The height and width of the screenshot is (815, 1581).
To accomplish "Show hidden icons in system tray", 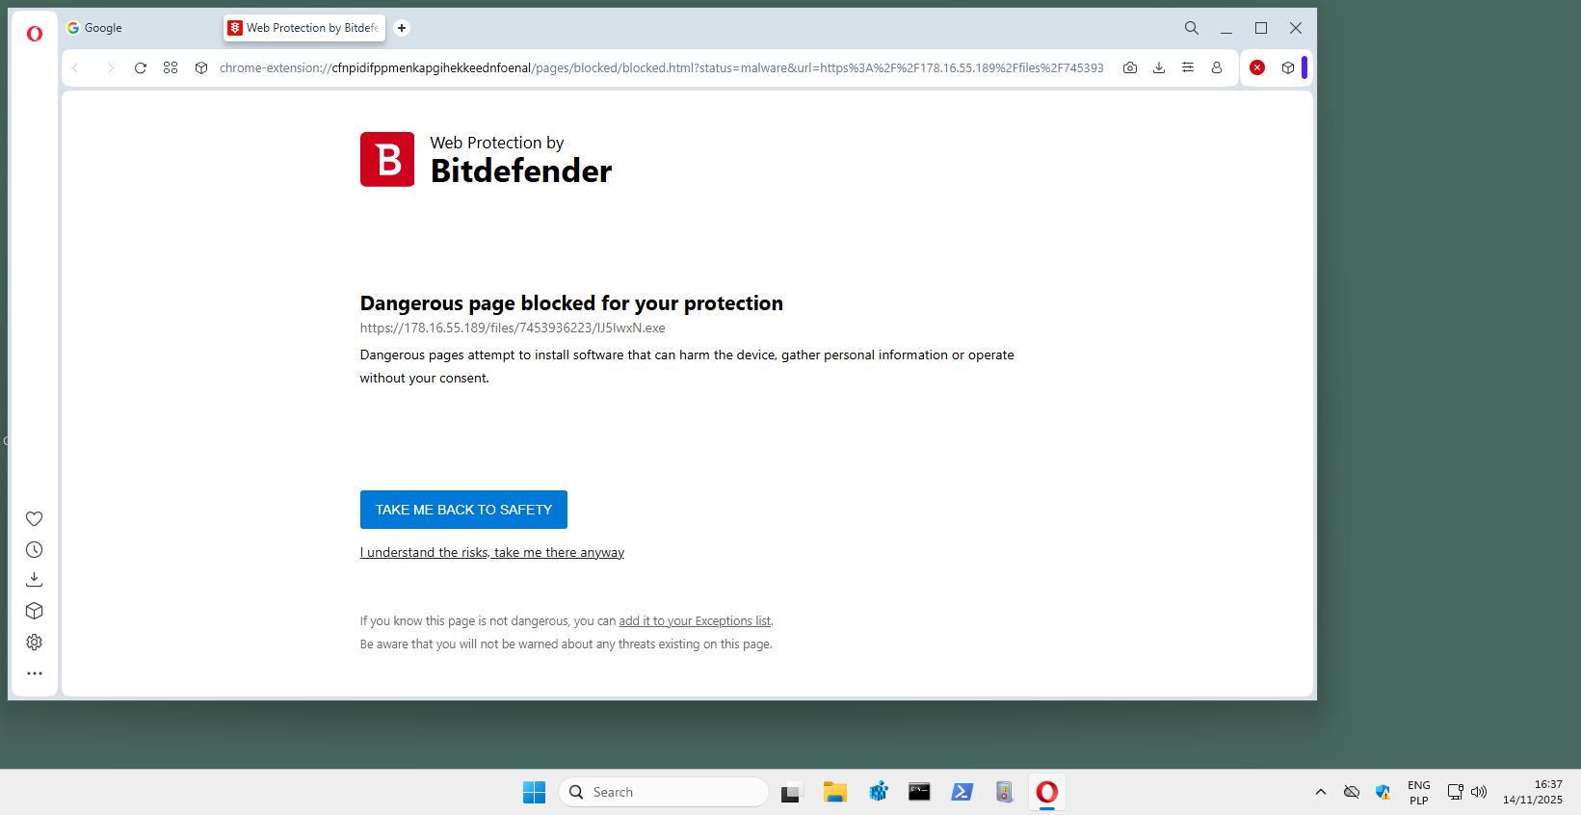I will click(1321, 792).
